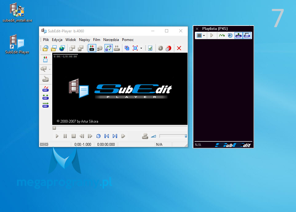The width and height of the screenshot is (296, 212).
Task: Click the movie seek bar thumb
Action: pyautogui.click(x=54, y=128)
